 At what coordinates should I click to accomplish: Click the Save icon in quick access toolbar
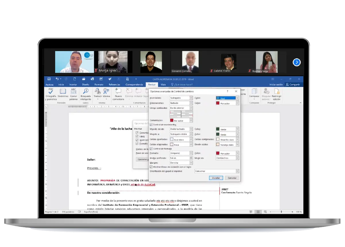[x=49, y=79]
